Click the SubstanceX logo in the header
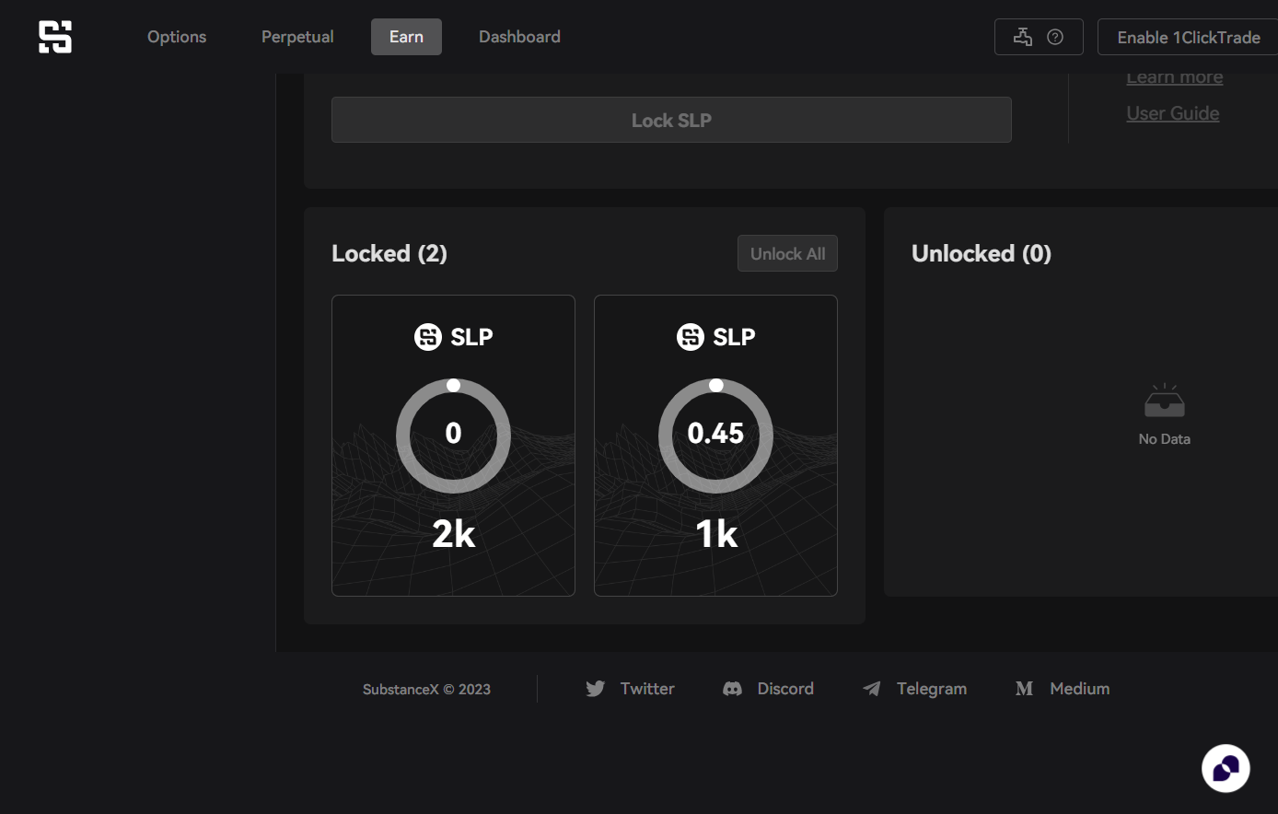The width and height of the screenshot is (1278, 814). tap(55, 37)
